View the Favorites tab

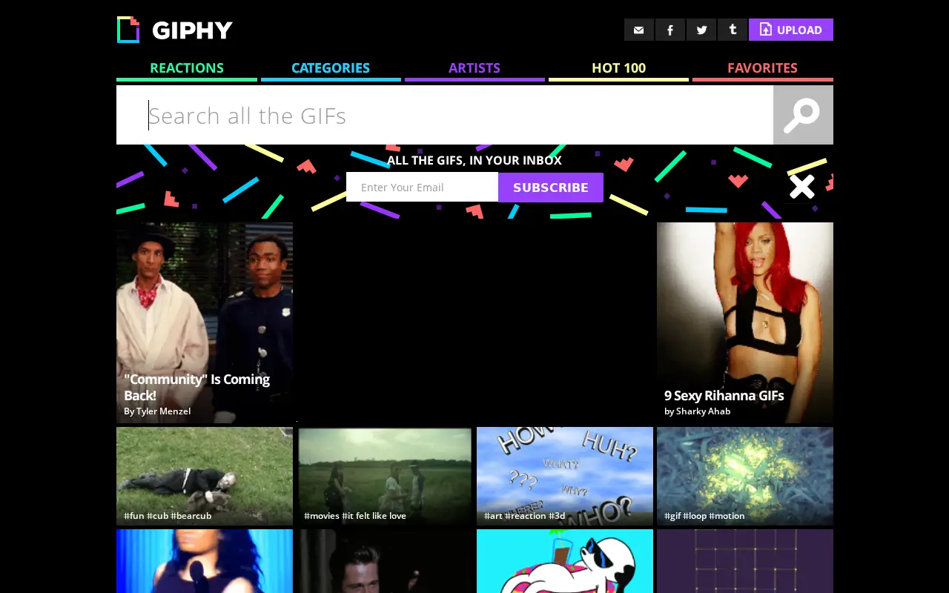point(763,69)
